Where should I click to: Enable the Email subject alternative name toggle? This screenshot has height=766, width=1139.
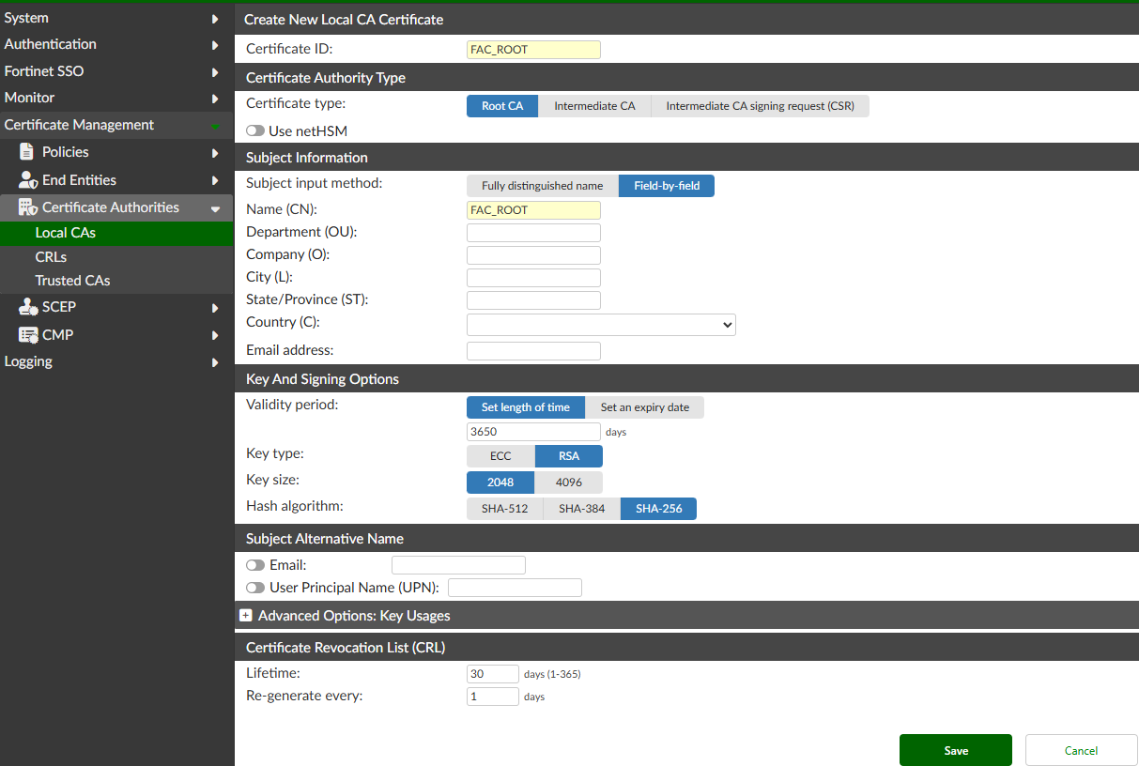tap(255, 565)
